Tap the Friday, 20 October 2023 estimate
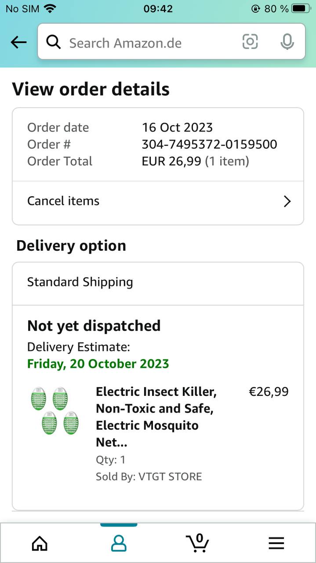The height and width of the screenshot is (563, 316). [98, 364]
